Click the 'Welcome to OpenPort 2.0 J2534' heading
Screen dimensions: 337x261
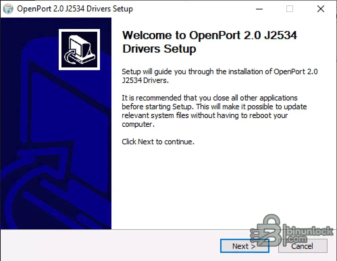(209, 42)
